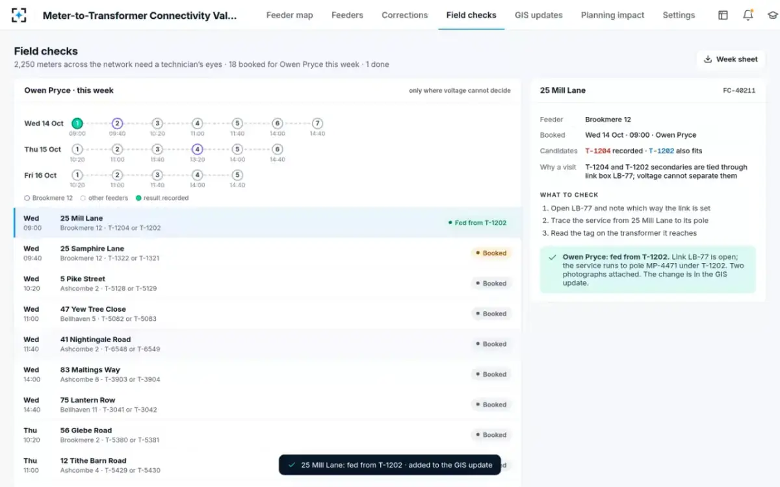This screenshot has width=780, height=487.
Task: Select Wednesday slot 5 at 11:40
Action: tap(237, 123)
